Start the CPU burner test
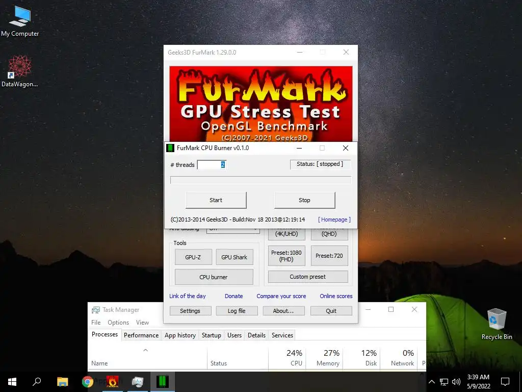Viewport: 522px width, 392px height. coord(216,200)
